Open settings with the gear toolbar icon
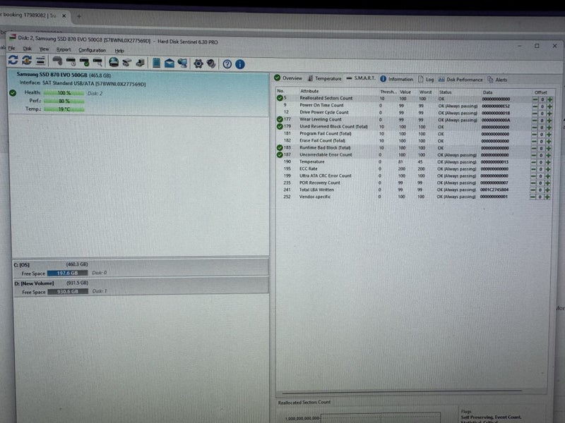This screenshot has height=423, width=565. [198, 63]
